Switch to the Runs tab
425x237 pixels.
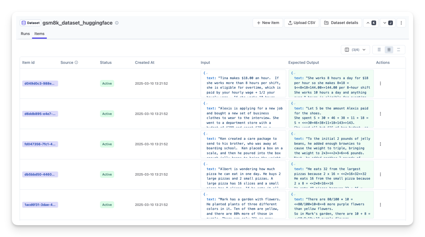click(x=25, y=34)
